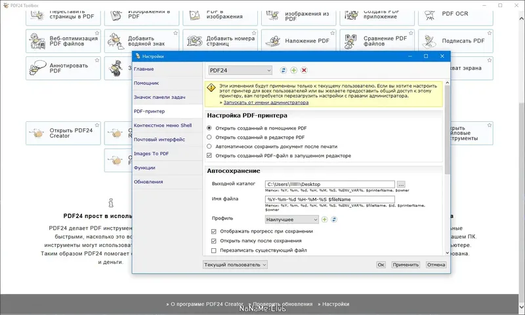Open the Веб-оптимизация PDF файлов tool icon
This screenshot has height=315, width=525.
click(x=37, y=41)
